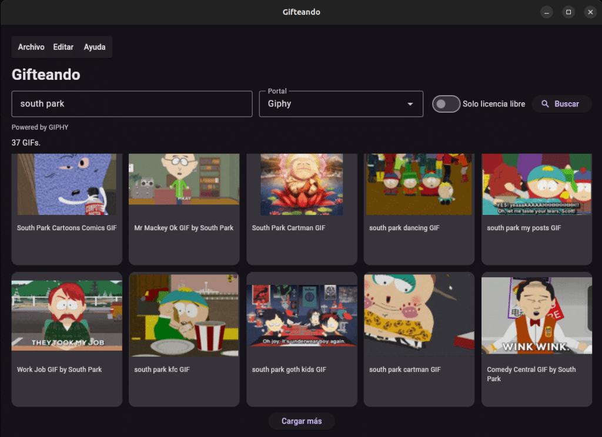The image size is (602, 437).
Task: Click the "south park dancing GIF" caption
Action: click(x=404, y=228)
